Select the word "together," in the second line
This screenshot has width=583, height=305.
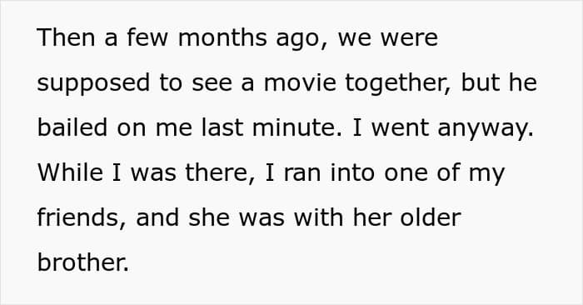398,84
